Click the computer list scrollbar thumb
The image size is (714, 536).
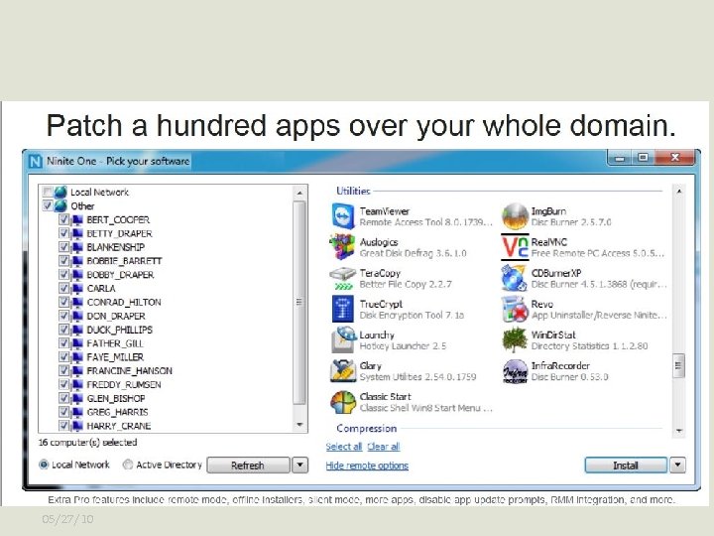(299, 303)
